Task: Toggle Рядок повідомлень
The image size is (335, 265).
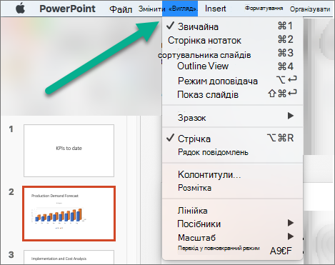Action: click(232, 152)
